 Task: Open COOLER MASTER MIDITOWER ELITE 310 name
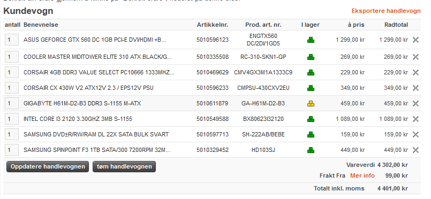point(97,57)
